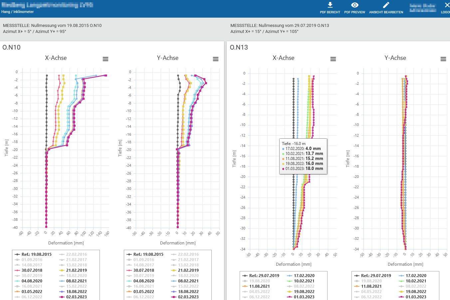Click the Ansicht Bearbeiten pencil icon
Screen dimensions: 450x300
(386, 5)
